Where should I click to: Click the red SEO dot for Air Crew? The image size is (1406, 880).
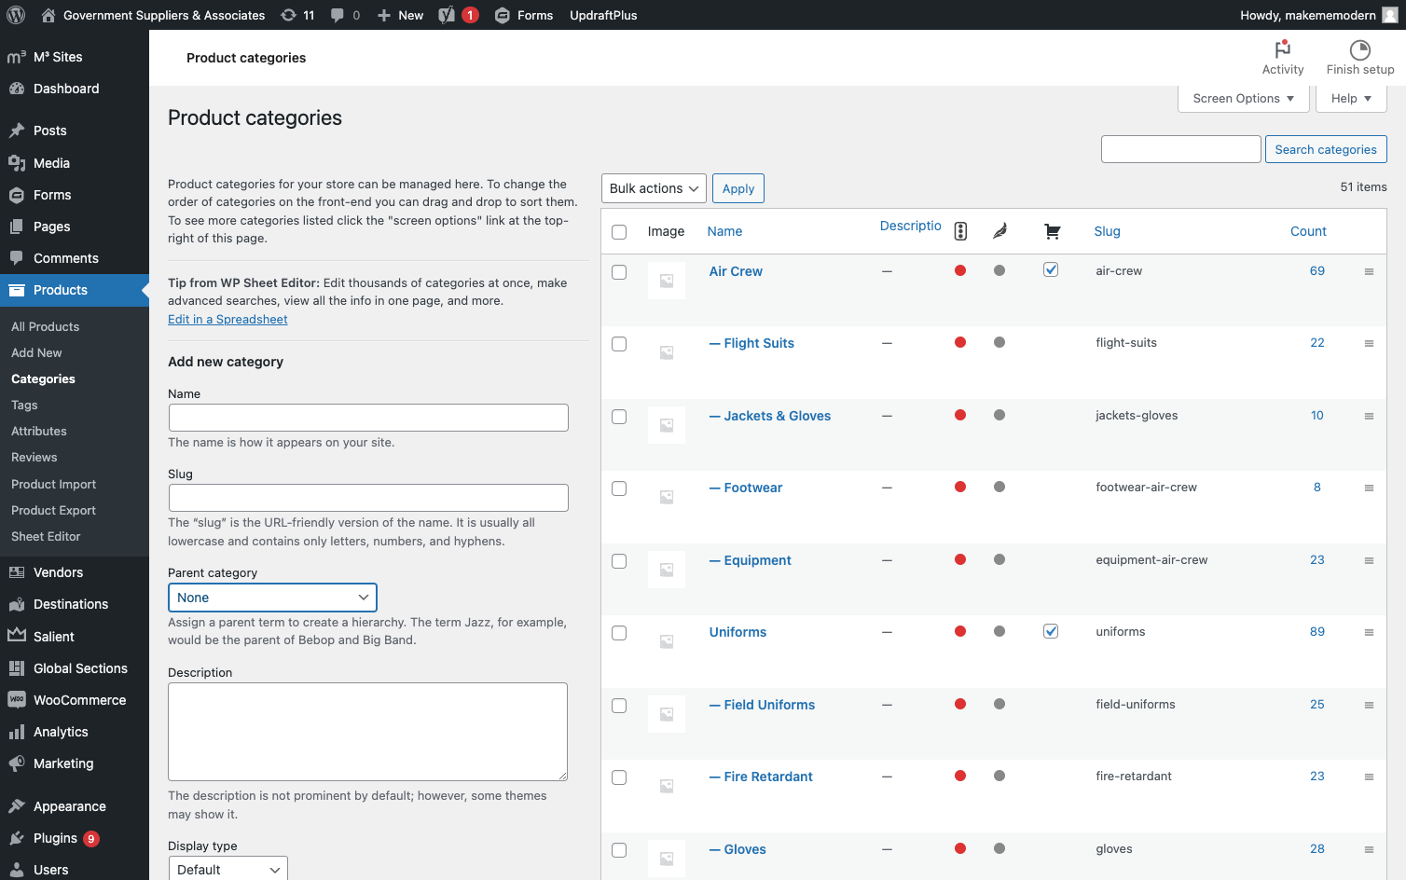960,270
